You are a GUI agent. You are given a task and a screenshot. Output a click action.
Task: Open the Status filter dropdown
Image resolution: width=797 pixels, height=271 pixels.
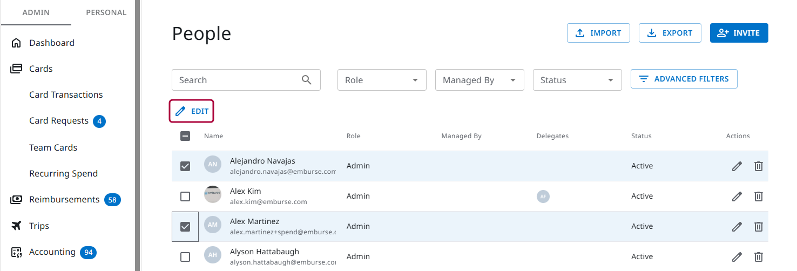click(577, 80)
